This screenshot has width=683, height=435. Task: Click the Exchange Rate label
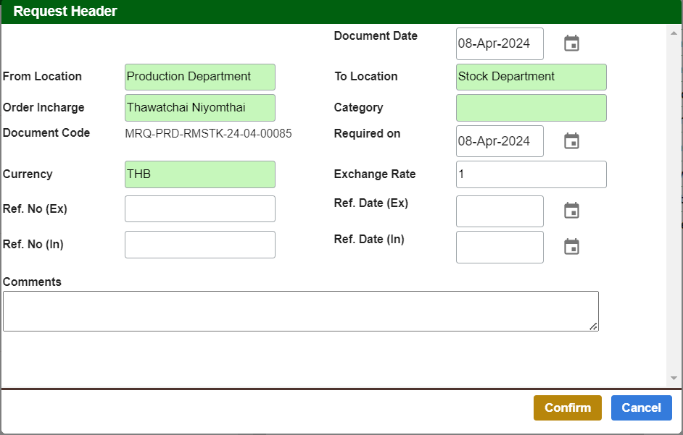[x=375, y=174]
